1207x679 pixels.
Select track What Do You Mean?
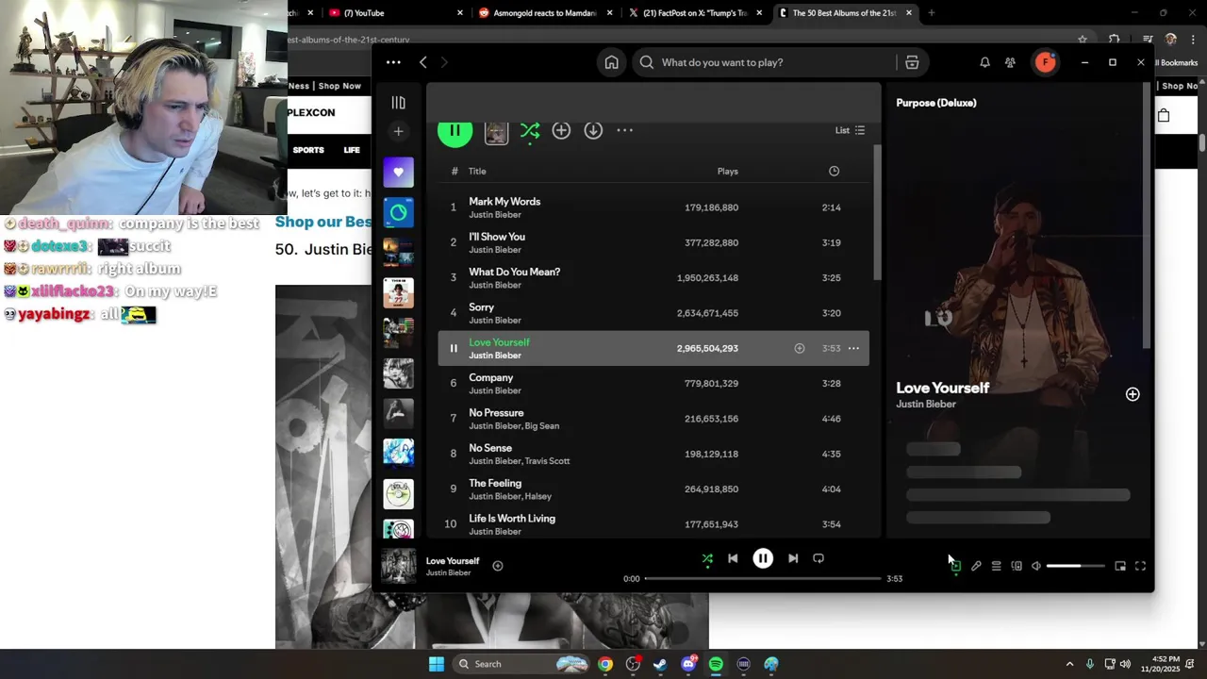[653, 277]
